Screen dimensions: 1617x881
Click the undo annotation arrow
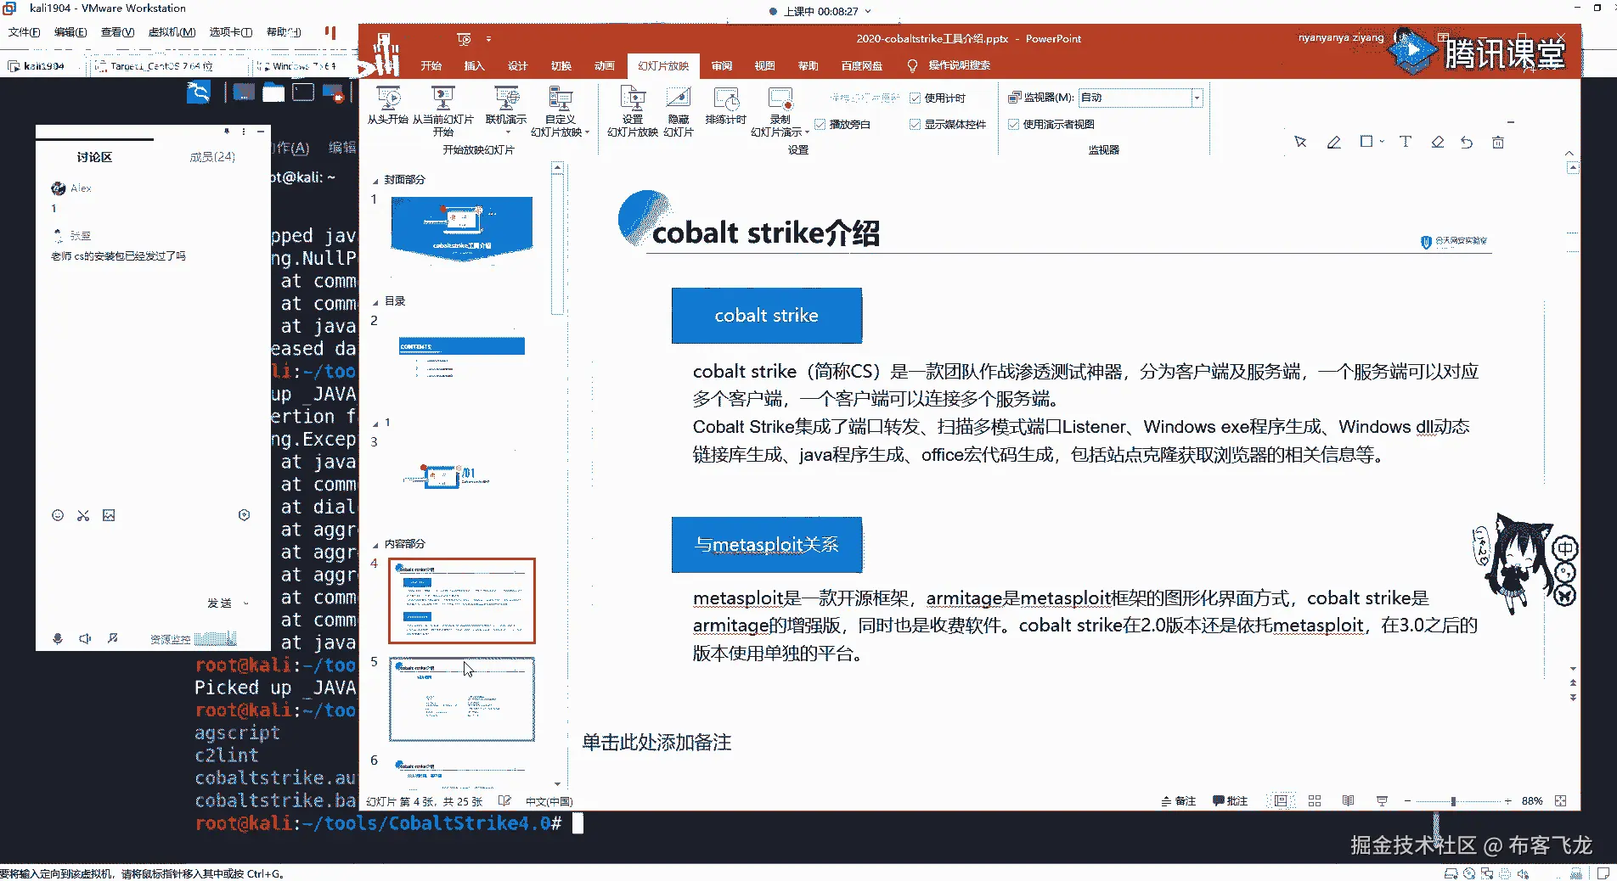pyautogui.click(x=1467, y=143)
